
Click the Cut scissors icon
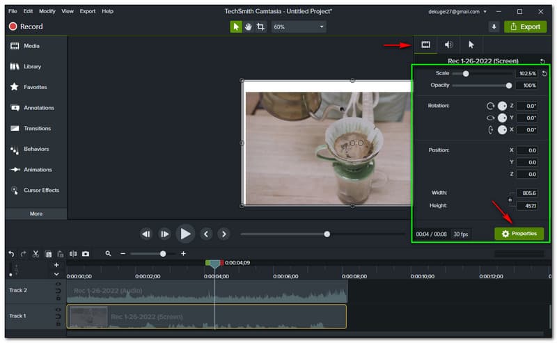[x=36, y=254]
